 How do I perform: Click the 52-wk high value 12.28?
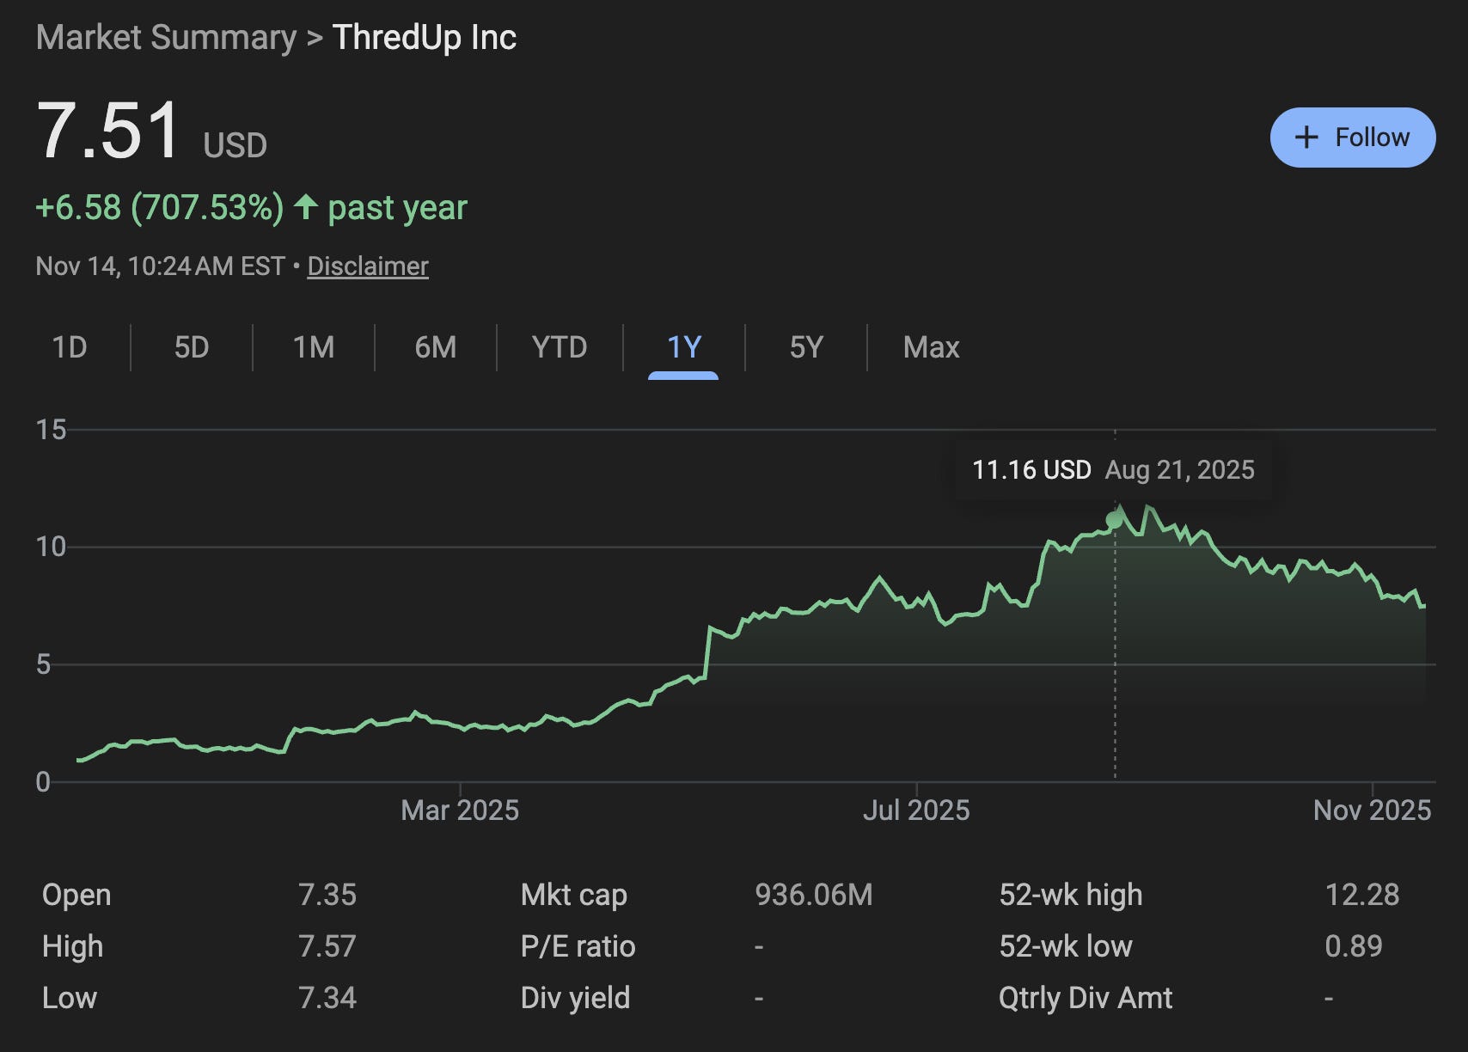click(1361, 895)
